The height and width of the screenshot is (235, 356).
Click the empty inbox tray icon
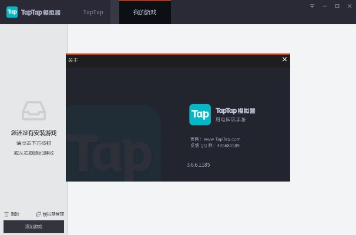(33, 110)
